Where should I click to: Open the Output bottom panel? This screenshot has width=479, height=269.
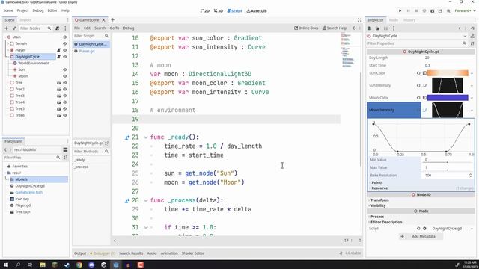point(80,253)
